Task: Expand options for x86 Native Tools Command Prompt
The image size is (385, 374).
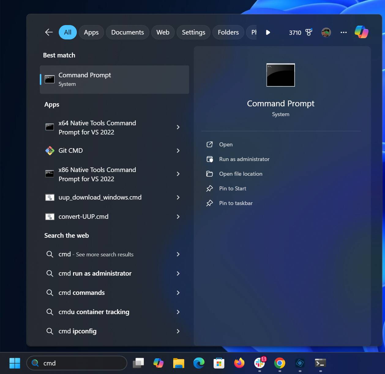Action: pos(178,174)
